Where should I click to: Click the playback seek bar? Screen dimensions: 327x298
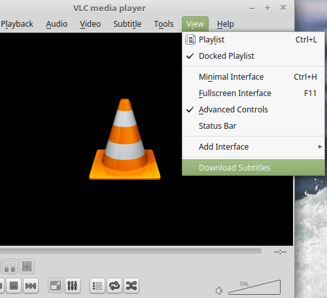(131, 252)
